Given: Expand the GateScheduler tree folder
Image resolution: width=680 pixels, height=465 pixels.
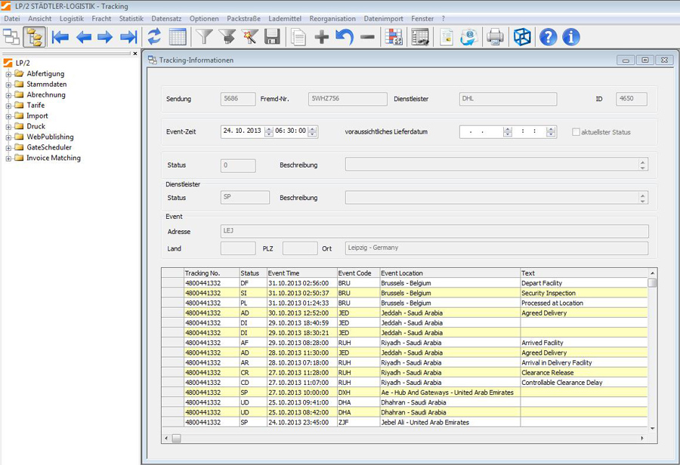Looking at the screenshot, I should pos(8,148).
